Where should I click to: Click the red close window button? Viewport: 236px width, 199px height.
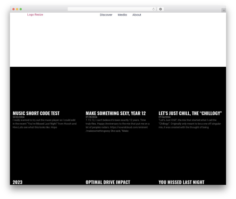tap(14, 9)
